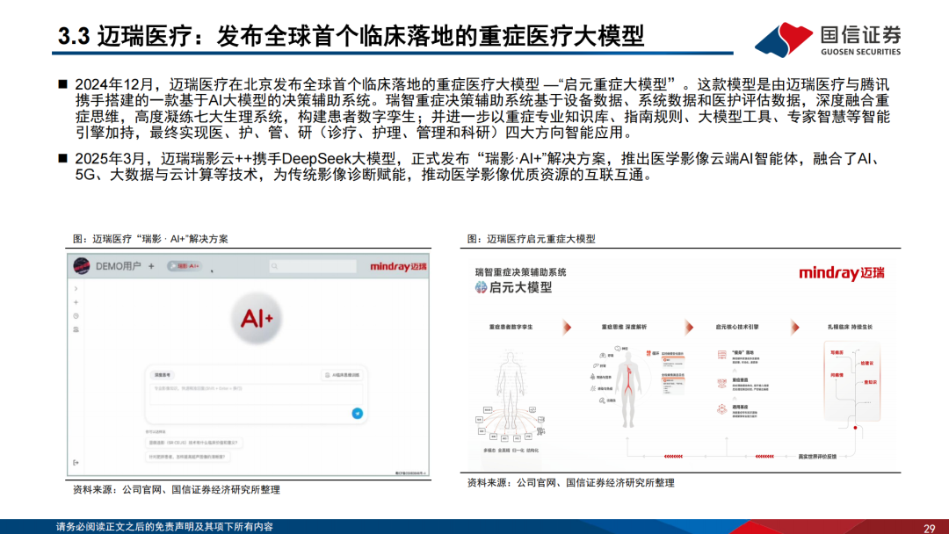Choose the SR-CEUS suggested question

[193, 443]
